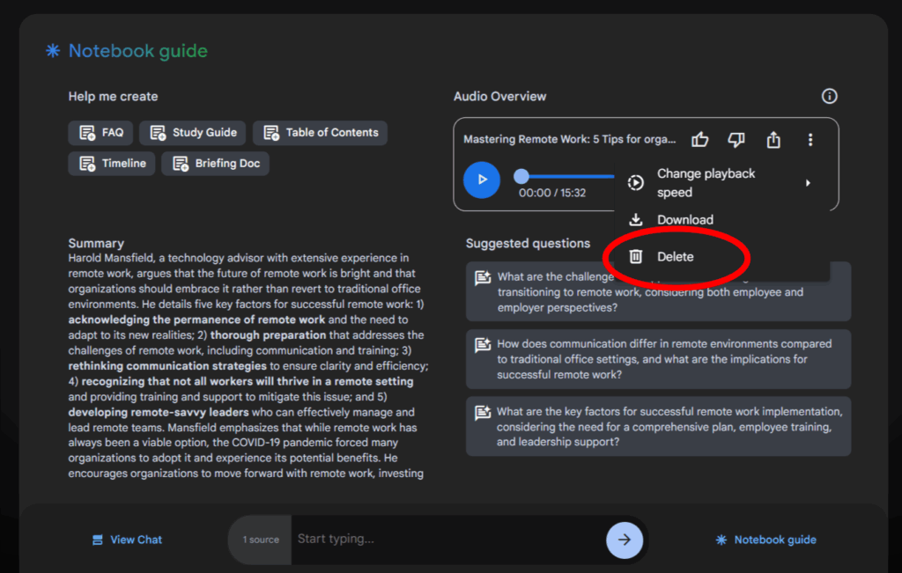This screenshot has width=902, height=573.
Task: Click the chat bubble icon next to View Chat
Action: 97,540
